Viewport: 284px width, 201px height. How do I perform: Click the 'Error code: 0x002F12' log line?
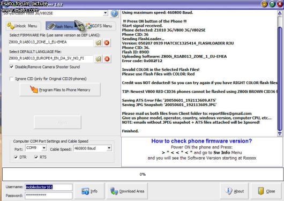click(142, 61)
